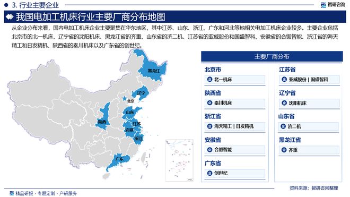Click the round icon beside 秦川机床
The height and width of the screenshot is (197, 350).
(x=209, y=103)
